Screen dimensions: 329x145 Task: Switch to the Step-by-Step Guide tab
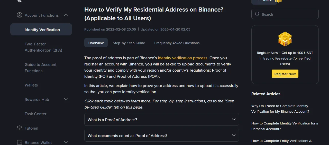click(129, 43)
